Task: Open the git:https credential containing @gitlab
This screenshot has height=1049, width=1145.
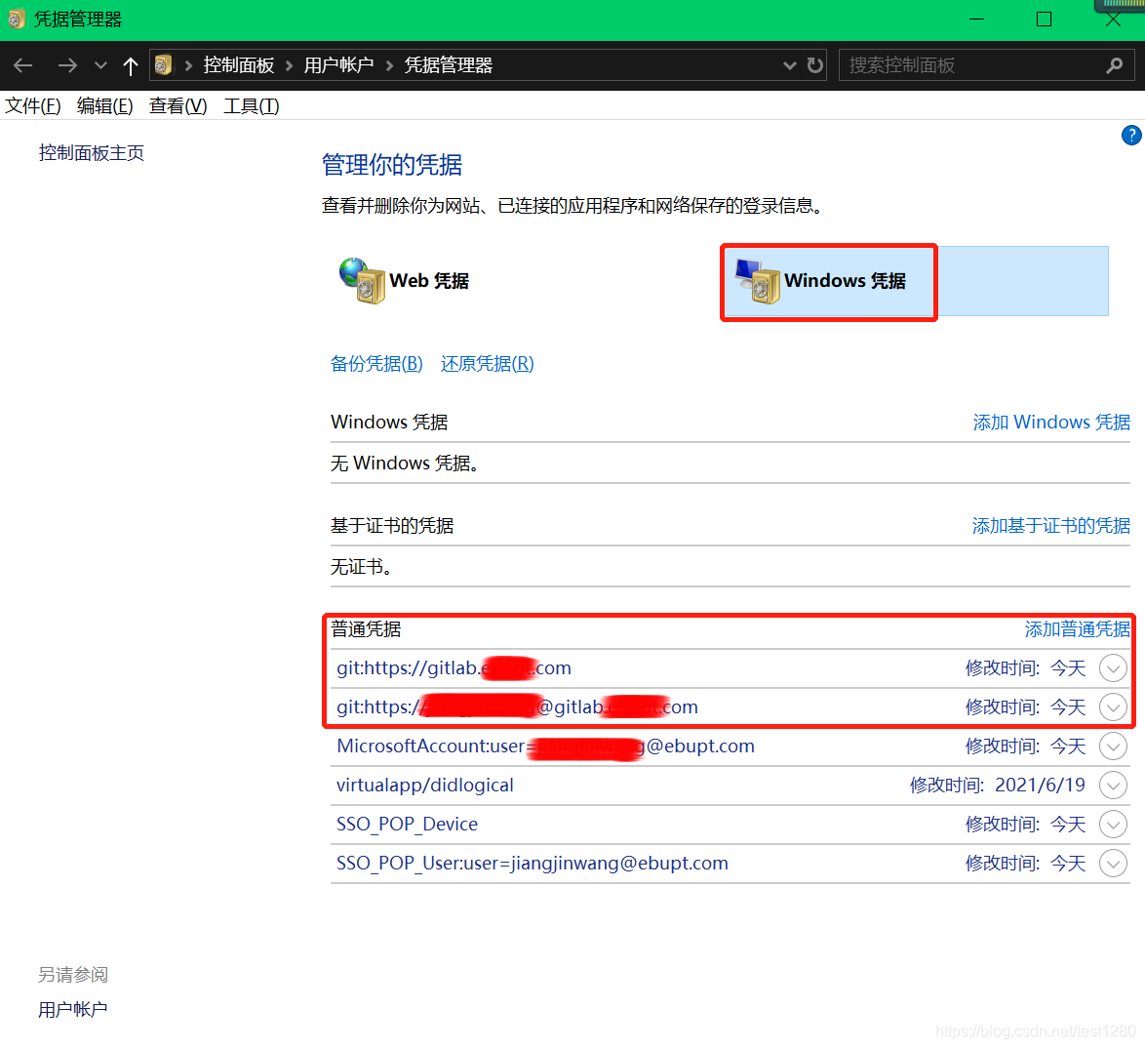Action: tap(517, 707)
